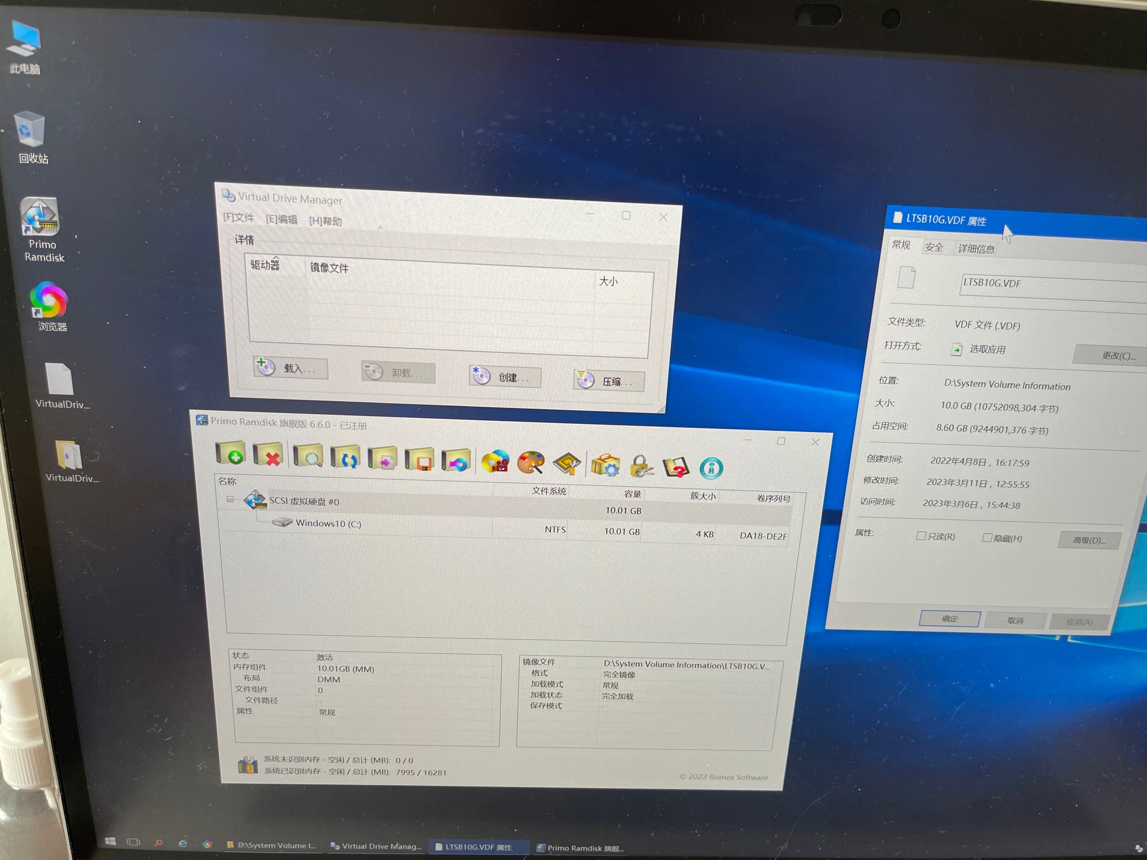
Task: Open the [H]帮助 menu in Virtual Drive Manager
Action: pos(325,221)
